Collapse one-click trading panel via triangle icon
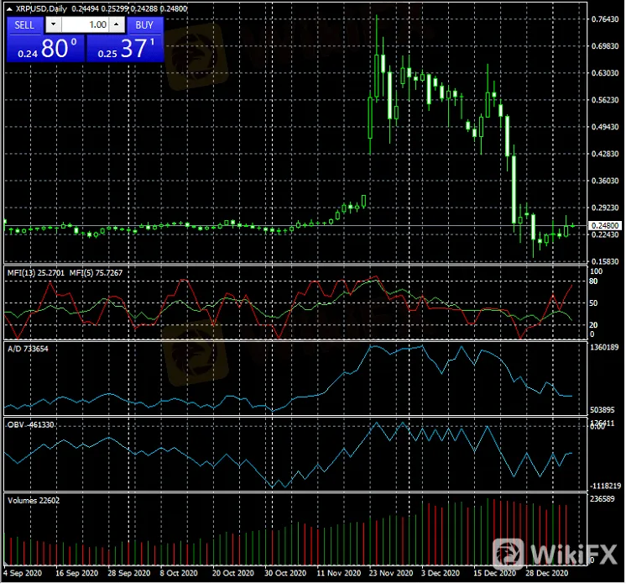This screenshot has width=626, height=584. 8,8
